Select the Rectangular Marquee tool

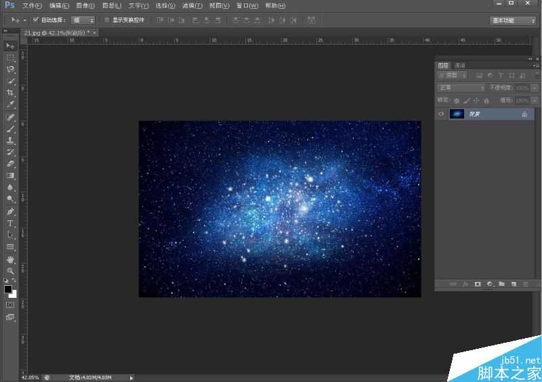[x=10, y=58]
